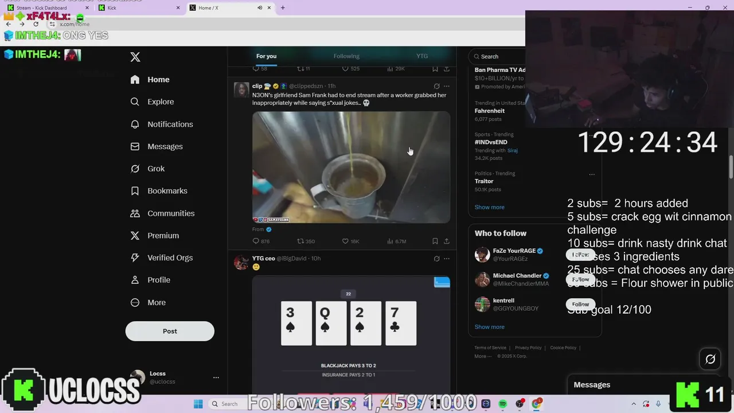The width and height of the screenshot is (734, 413).
Task: Open account menu next to Locss
Action: (x=216, y=377)
